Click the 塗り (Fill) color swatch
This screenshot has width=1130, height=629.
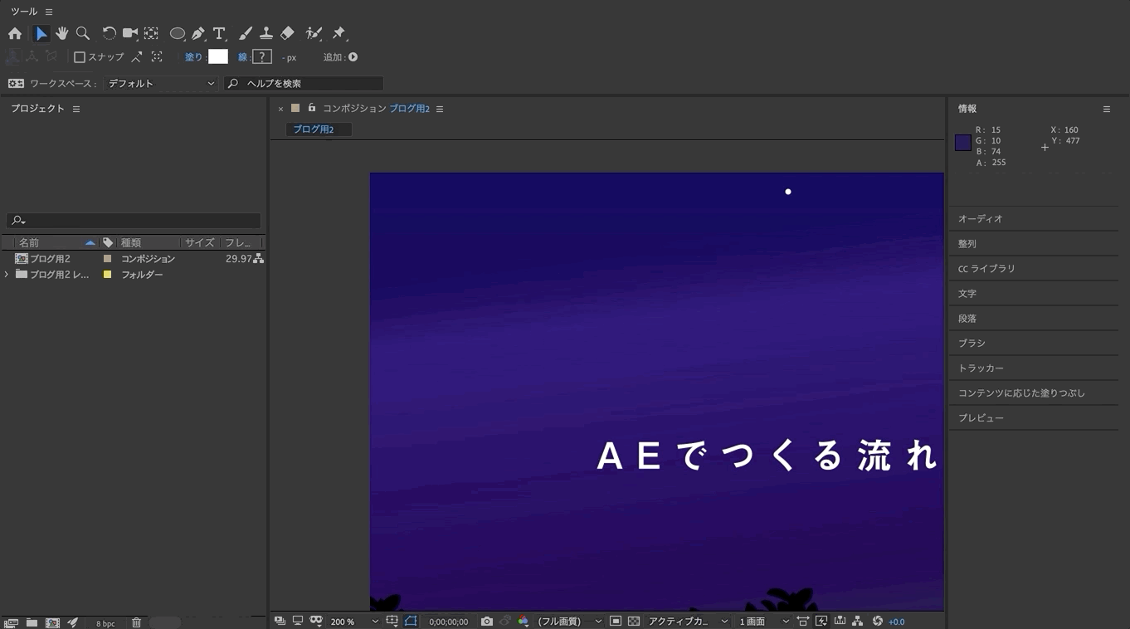217,56
